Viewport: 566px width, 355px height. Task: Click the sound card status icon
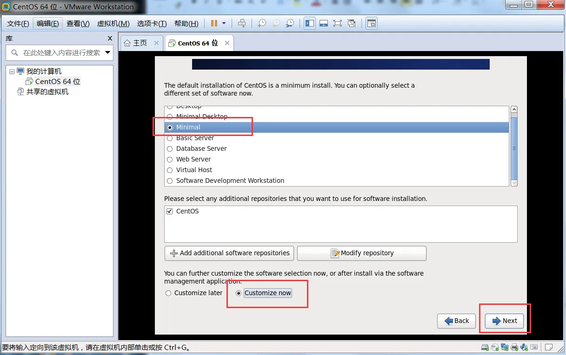[525, 347]
